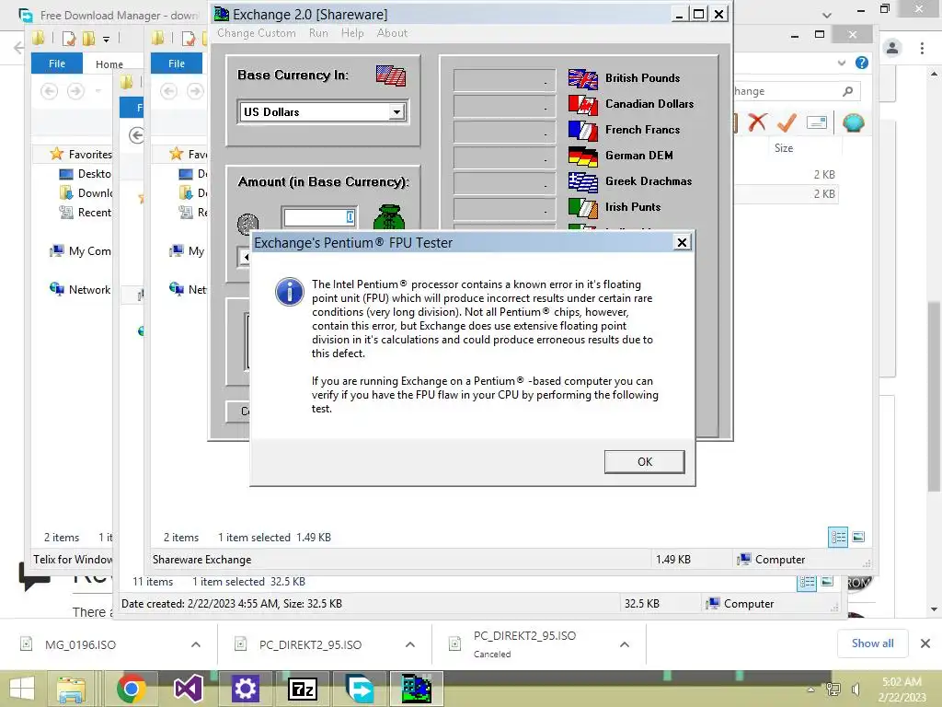Click the rename icon in Explorer ribbon
The height and width of the screenshot is (707, 942).
pos(817,122)
